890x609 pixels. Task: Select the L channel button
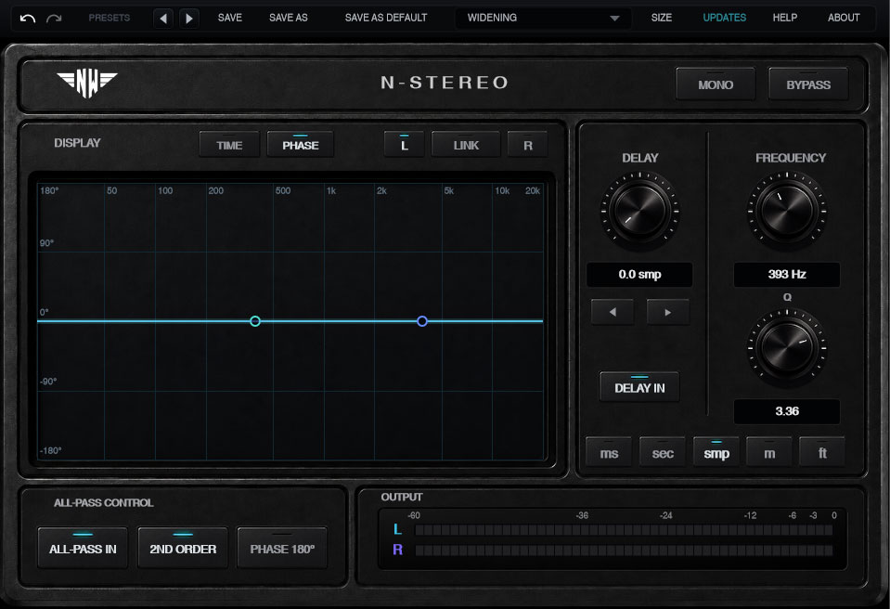tap(404, 145)
